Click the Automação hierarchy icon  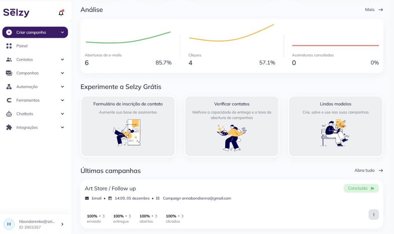(x=9, y=87)
